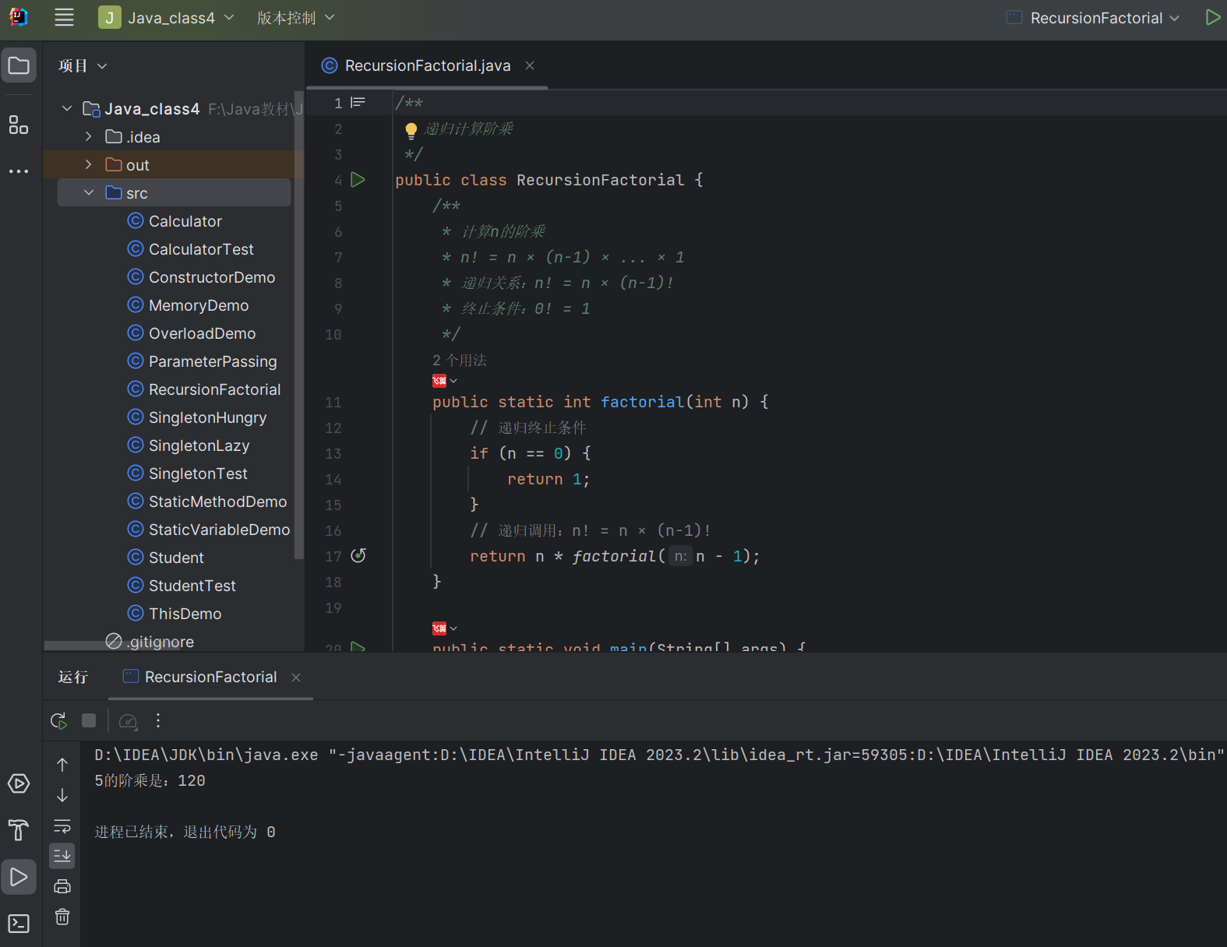Open the 版本控制 dropdown menu
Image resolution: width=1227 pixels, height=947 pixels.
pyautogui.click(x=295, y=17)
